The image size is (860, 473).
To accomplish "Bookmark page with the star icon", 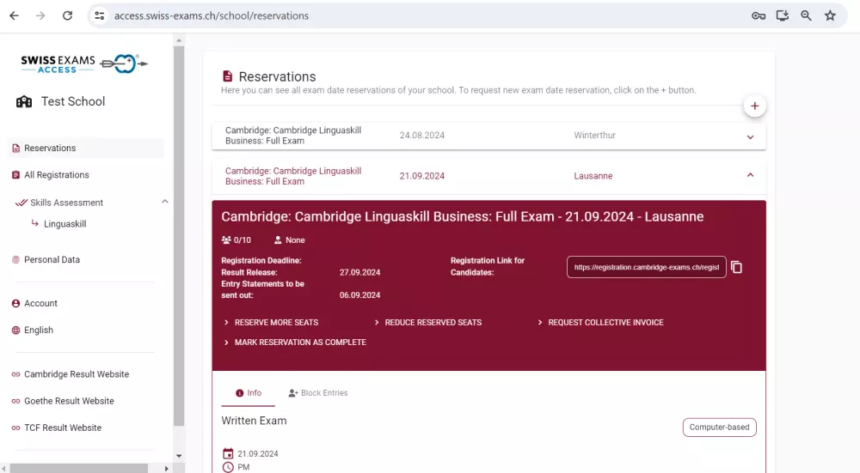I will point(830,15).
